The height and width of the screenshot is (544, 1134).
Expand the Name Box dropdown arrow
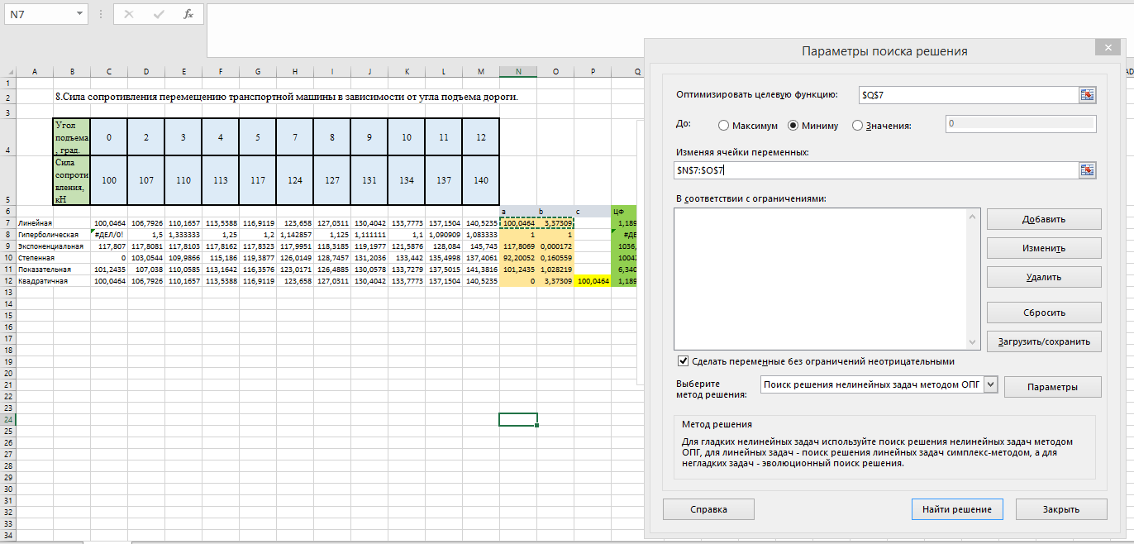pos(79,14)
